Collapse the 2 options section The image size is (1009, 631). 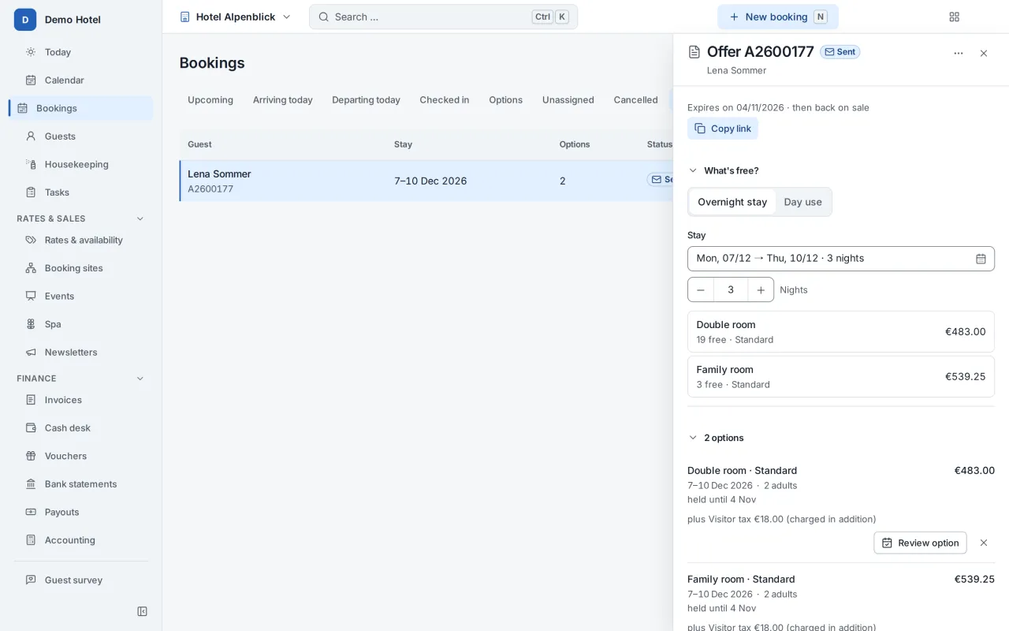716,438
